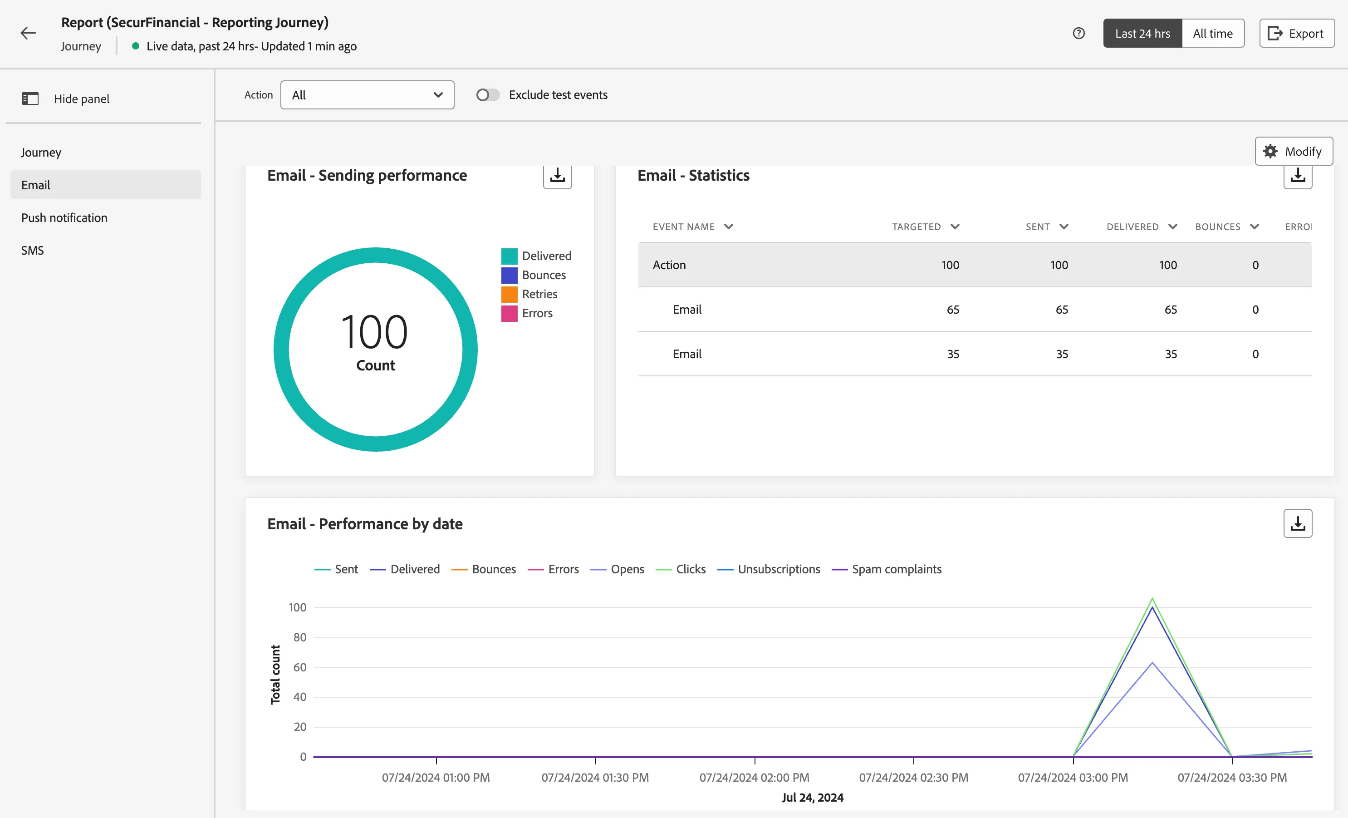
Task: Toggle Opens series in chart legend
Action: pyautogui.click(x=617, y=569)
